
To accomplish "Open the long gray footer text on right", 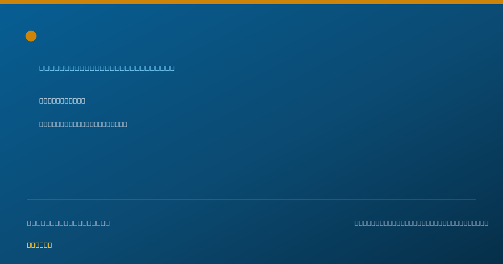I will click(421, 223).
